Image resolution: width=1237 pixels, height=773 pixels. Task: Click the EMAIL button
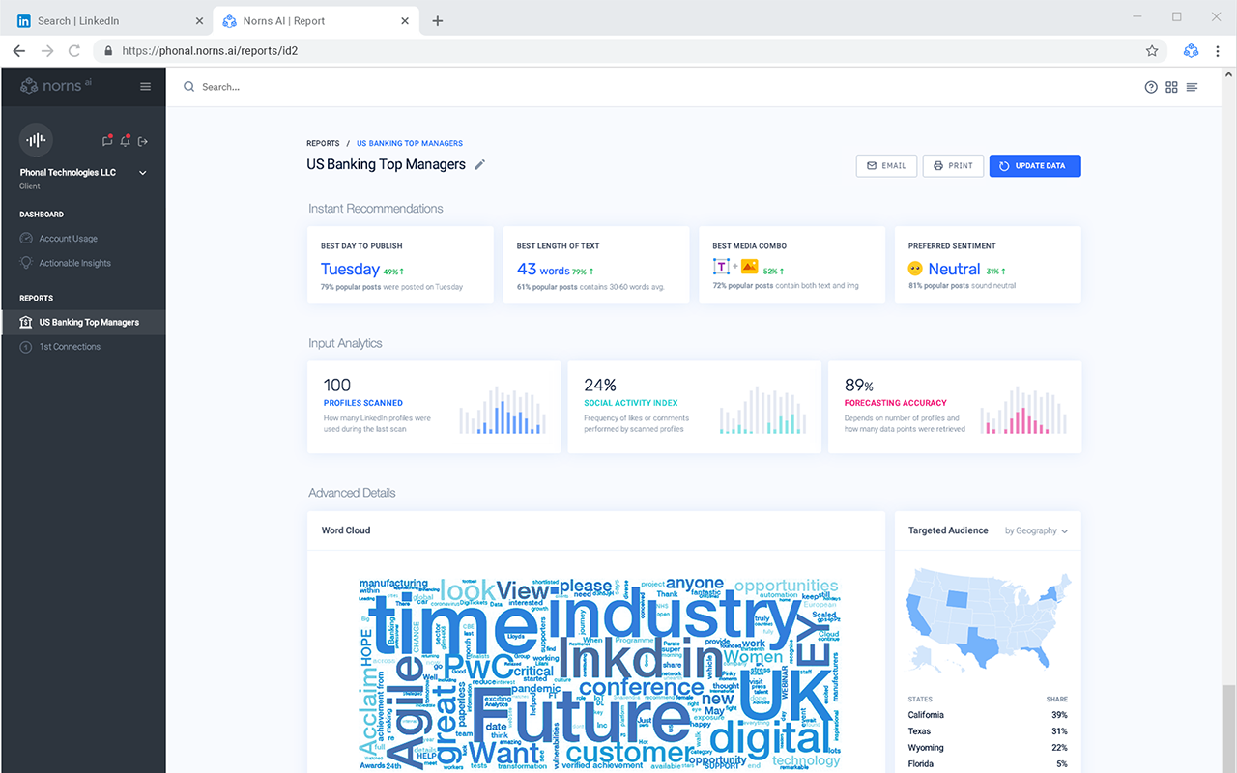point(886,166)
